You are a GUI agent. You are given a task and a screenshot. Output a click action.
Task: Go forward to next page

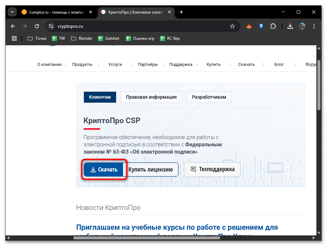click(x=25, y=26)
